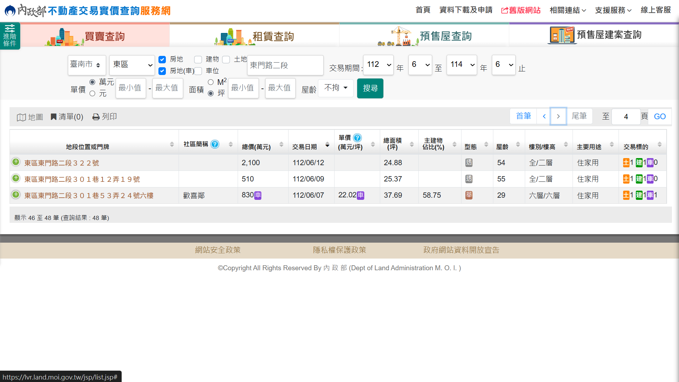Open 線上客服 link
This screenshot has height=382, width=679.
(x=656, y=10)
